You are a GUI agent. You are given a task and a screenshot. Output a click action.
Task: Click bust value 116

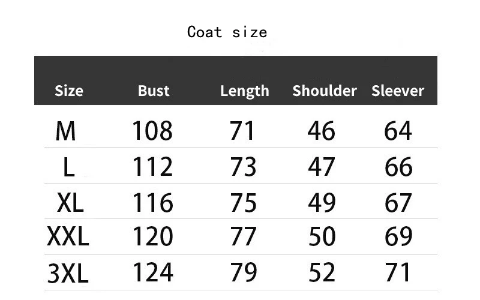coord(152,203)
